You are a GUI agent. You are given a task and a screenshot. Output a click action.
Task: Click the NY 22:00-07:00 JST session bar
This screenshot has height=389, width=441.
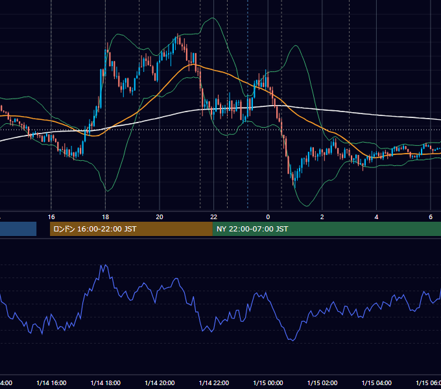(326, 229)
